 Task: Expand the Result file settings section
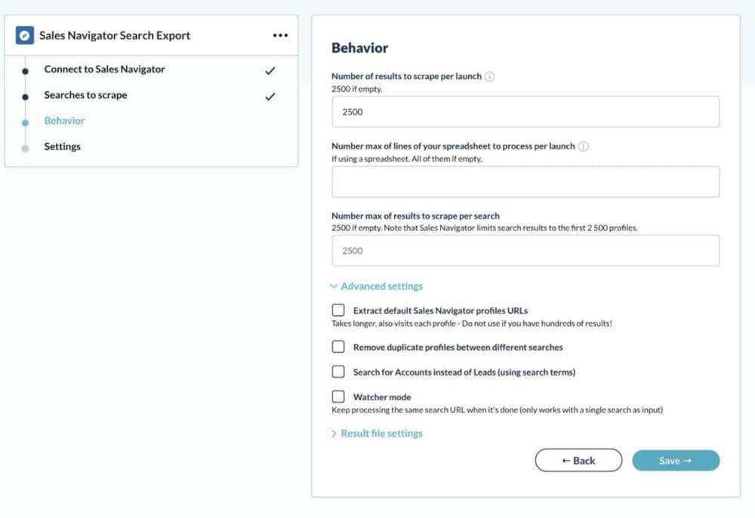pyautogui.click(x=377, y=434)
